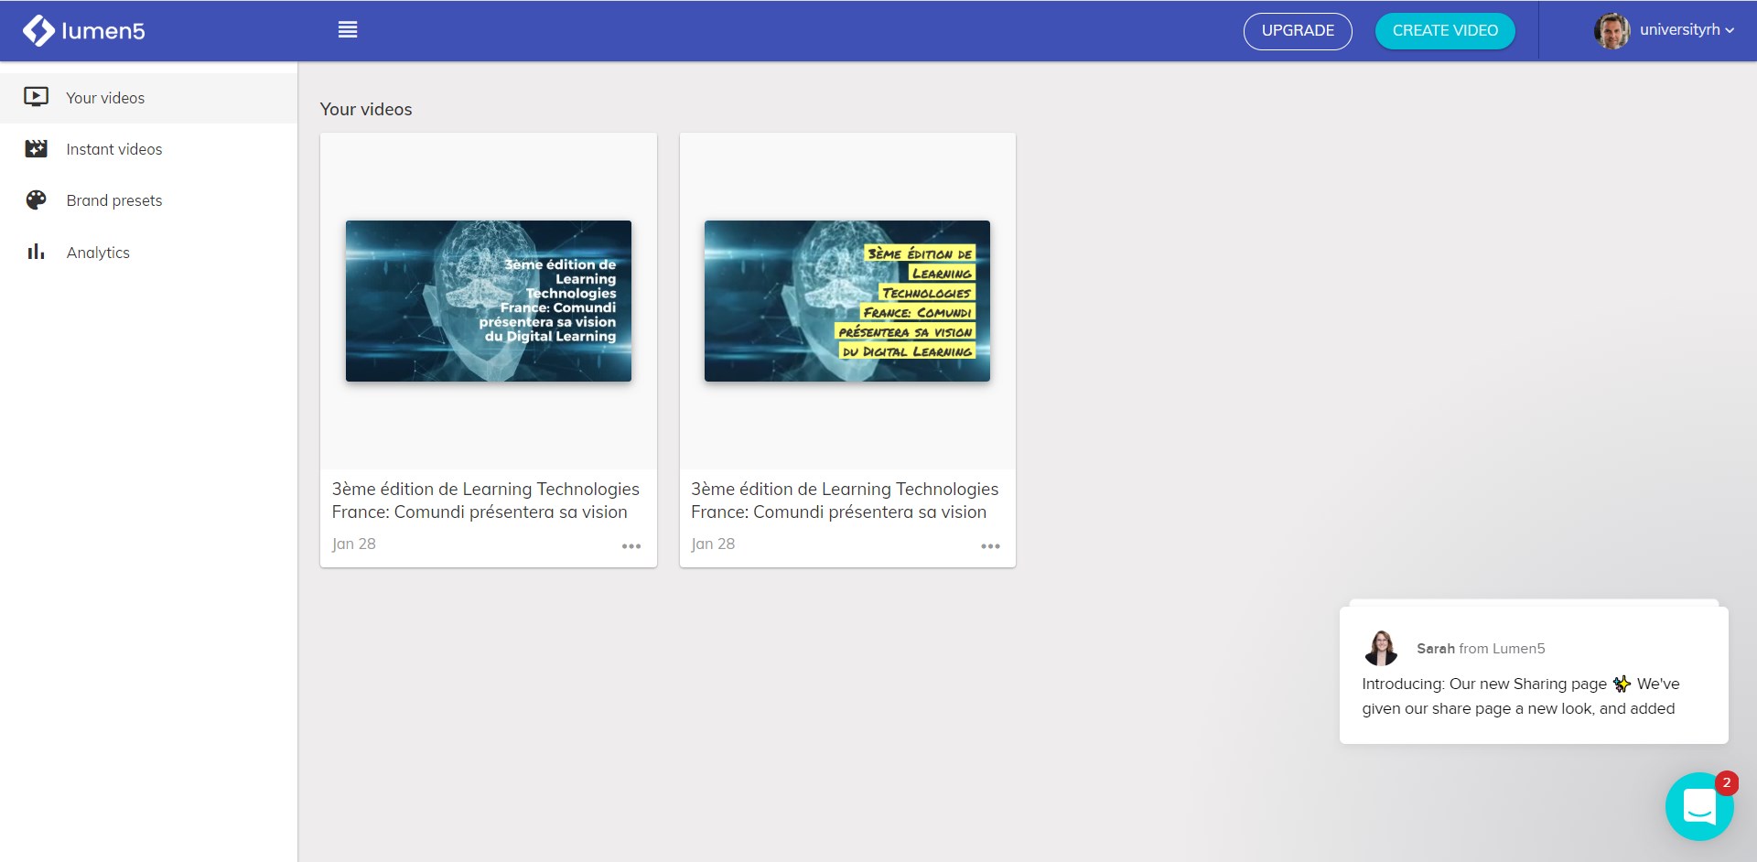Open three-dot options on second video card
Viewport: 1757px width, 862px height.
pyautogui.click(x=990, y=545)
